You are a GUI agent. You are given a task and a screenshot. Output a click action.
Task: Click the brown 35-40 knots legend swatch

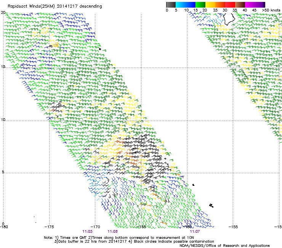pyautogui.click(x=240, y=5)
